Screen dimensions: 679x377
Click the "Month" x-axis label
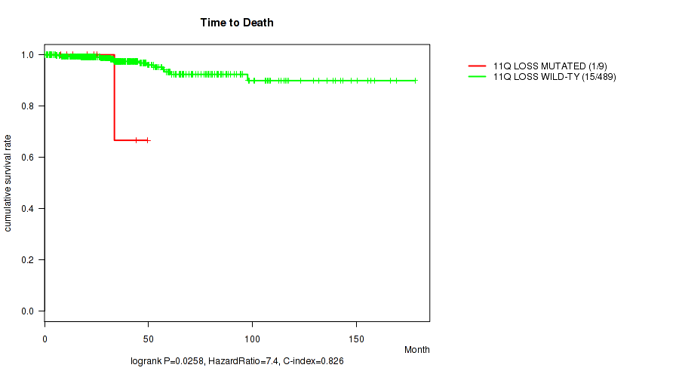click(416, 350)
